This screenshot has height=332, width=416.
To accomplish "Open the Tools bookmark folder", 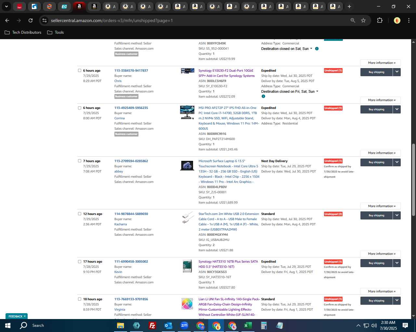I will pos(56,32).
